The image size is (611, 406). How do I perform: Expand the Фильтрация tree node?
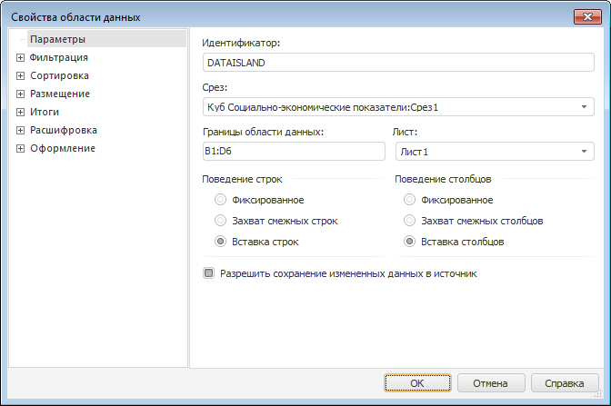coord(20,57)
